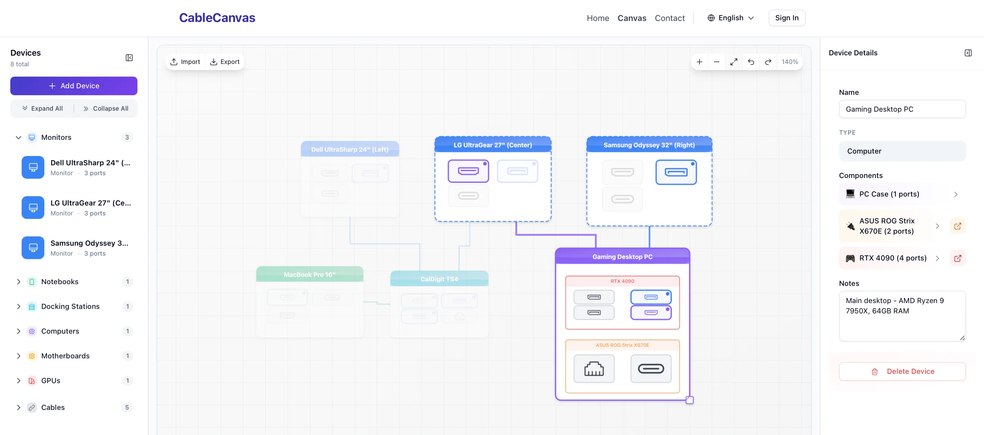Open external link for ASUS ROG Strix X670E

tap(958, 226)
